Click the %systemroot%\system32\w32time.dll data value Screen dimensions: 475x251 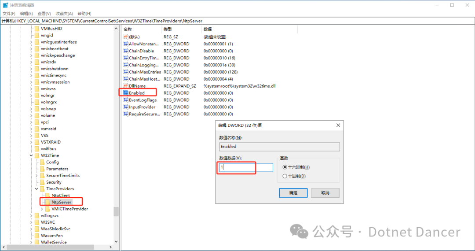pyautogui.click(x=240, y=86)
